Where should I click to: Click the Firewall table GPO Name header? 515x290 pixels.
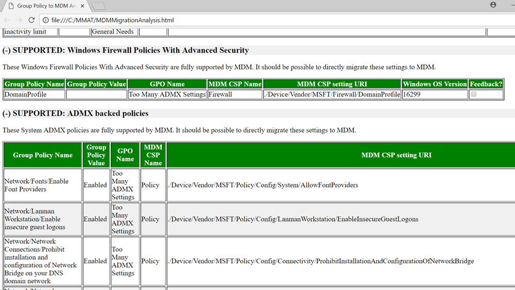click(167, 84)
